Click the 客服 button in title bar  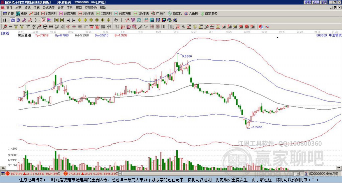308,2
